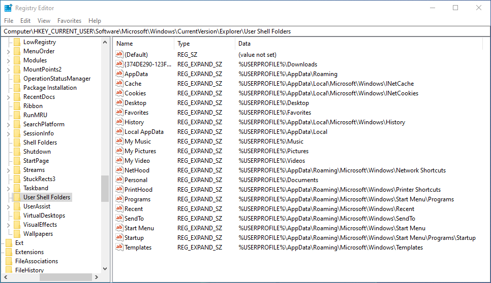The width and height of the screenshot is (491, 283).
Task: Sort values by the Data column header
Action: click(x=358, y=44)
